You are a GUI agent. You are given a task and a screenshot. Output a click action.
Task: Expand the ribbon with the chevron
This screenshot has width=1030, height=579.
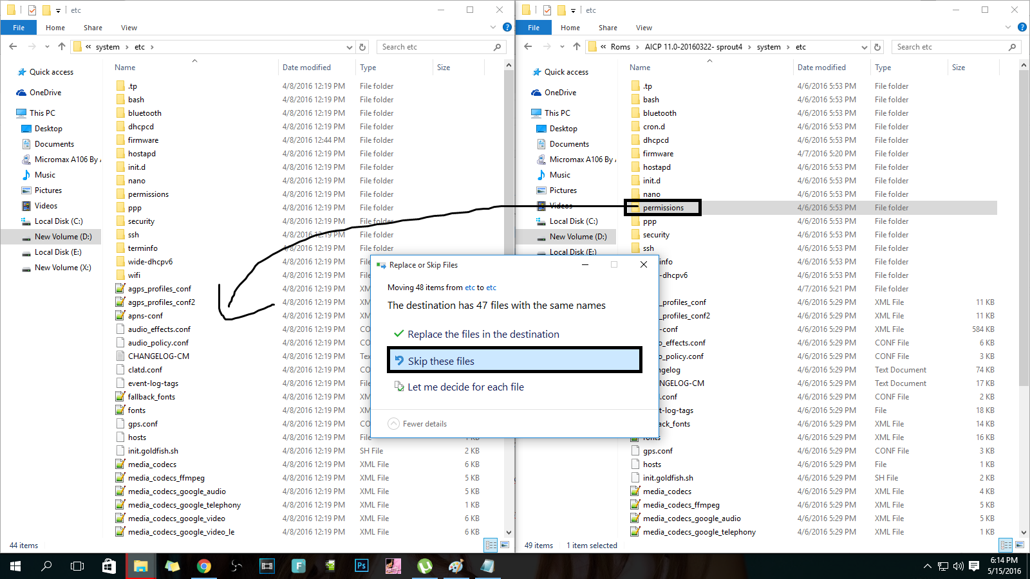point(493,27)
